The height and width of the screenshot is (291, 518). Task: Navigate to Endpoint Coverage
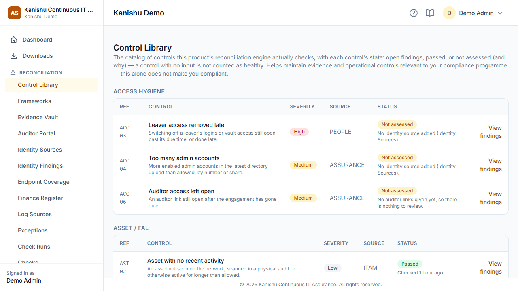(x=44, y=182)
